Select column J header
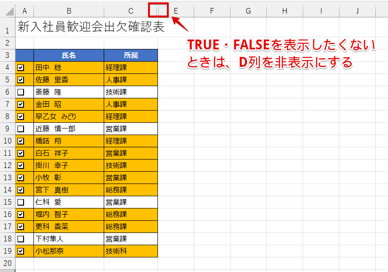 coord(357,11)
